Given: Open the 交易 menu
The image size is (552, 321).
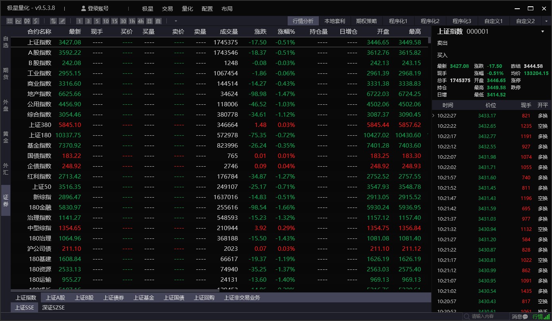Looking at the screenshot, I should 168,8.
